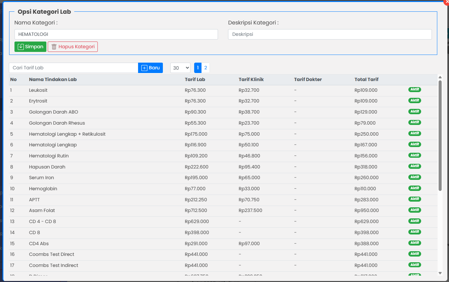
Task: Click the plus icon in Baru button
Action: (144, 68)
